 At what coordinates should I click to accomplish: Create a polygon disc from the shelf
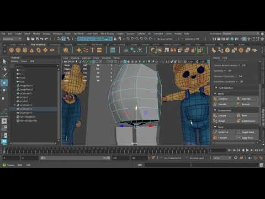52,50
